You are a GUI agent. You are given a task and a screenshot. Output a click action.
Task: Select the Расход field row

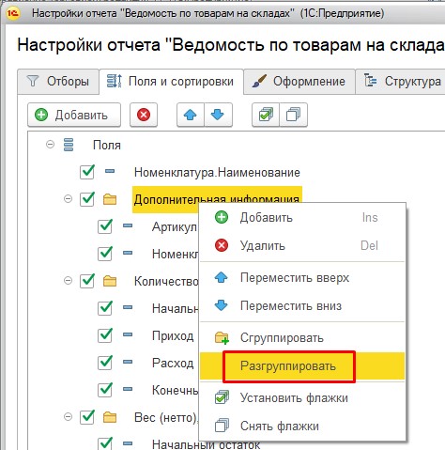[x=173, y=363]
